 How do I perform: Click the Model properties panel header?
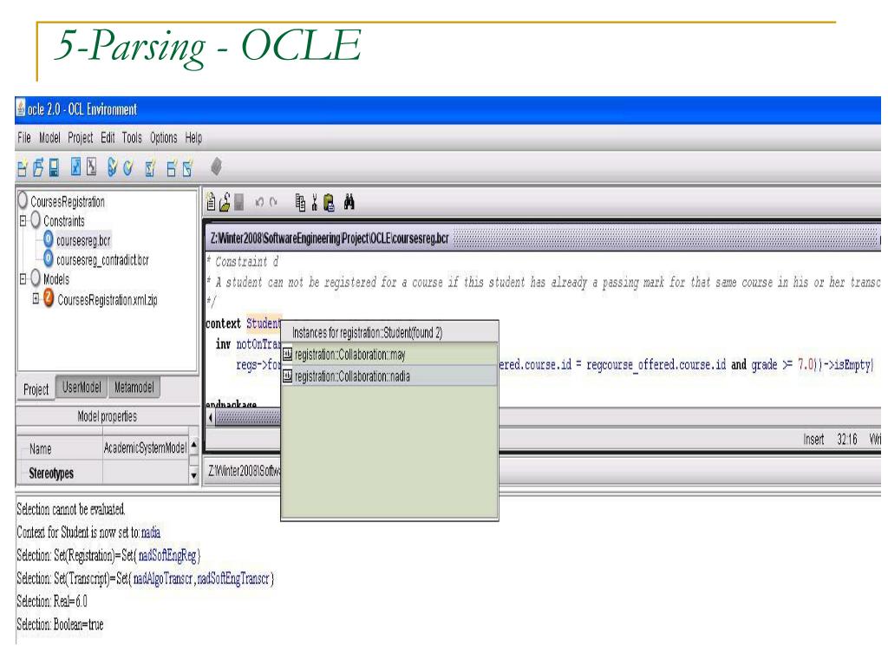107,416
